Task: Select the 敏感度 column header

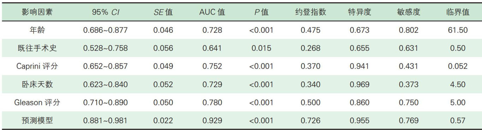Action: pos(409,12)
